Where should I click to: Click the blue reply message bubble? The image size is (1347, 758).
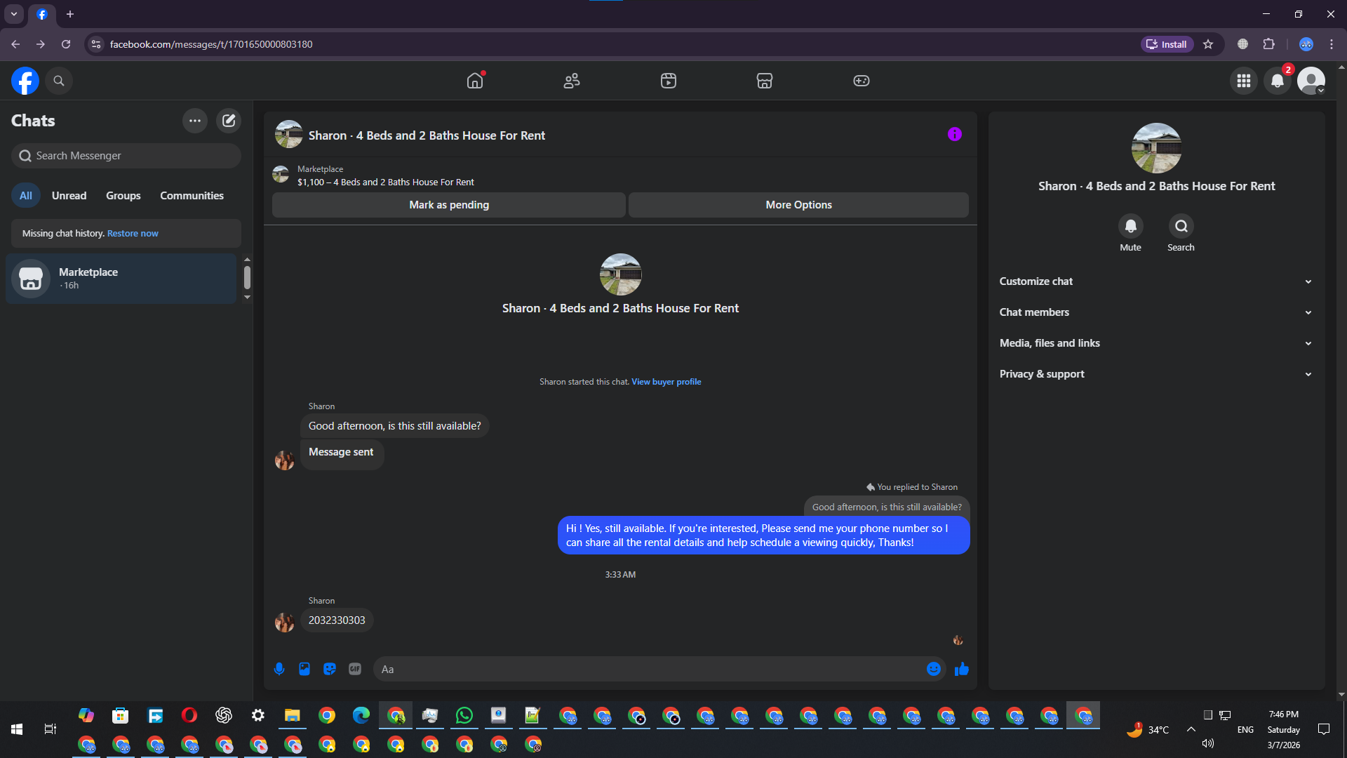(764, 536)
